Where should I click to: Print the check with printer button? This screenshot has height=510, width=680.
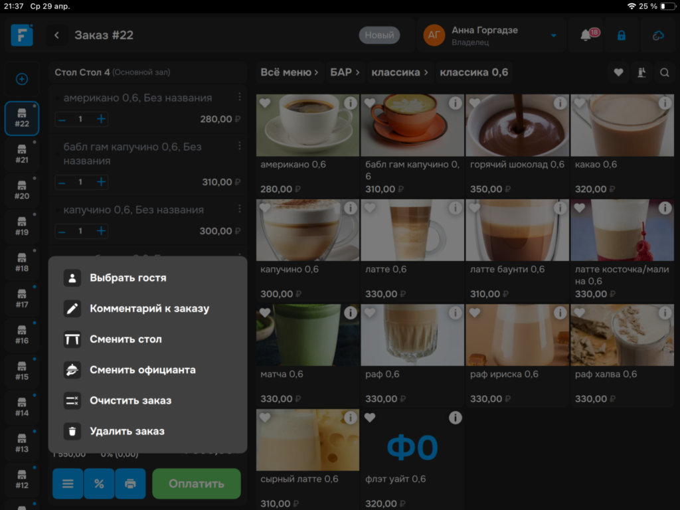click(130, 483)
